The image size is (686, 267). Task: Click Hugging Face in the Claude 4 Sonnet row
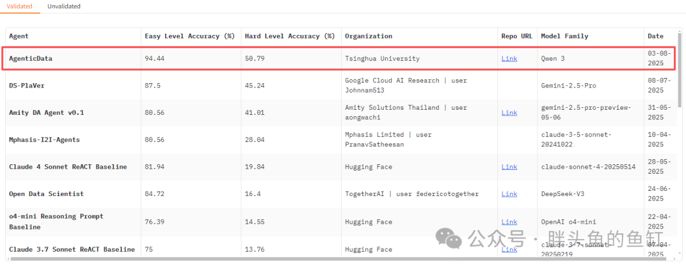click(x=368, y=167)
